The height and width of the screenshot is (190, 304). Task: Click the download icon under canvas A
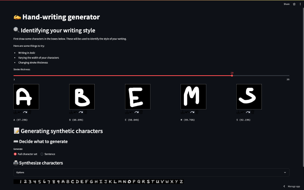[15, 112]
